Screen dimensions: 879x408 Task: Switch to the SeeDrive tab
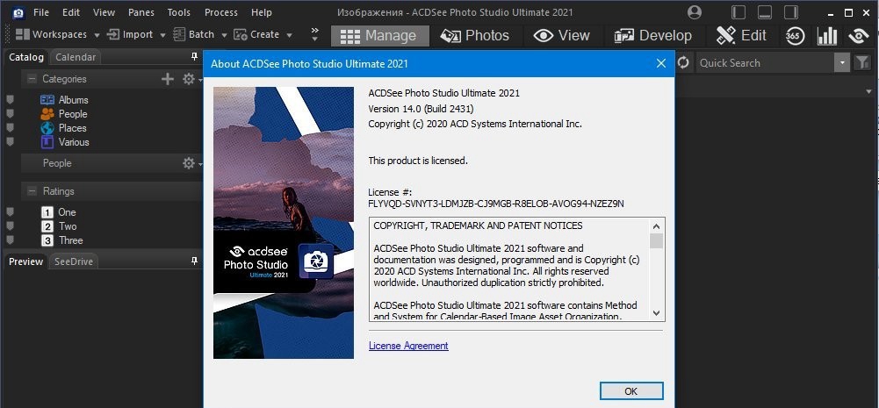74,261
